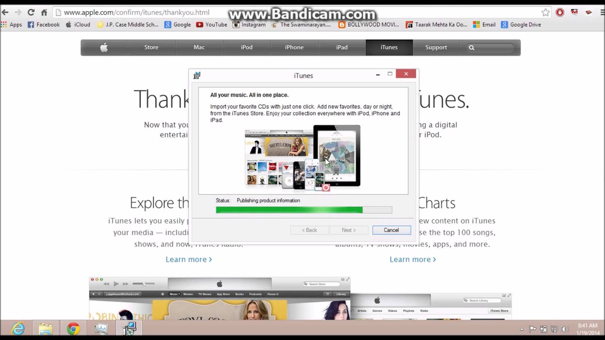
Task: Open the fourth taskbar app with picture icon
Action: click(101, 329)
